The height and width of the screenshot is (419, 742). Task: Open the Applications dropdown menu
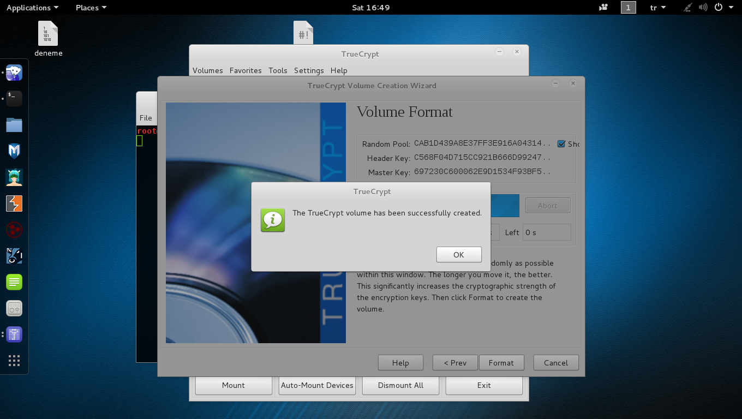pos(32,8)
